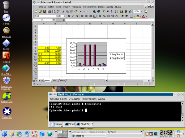Apply the yellow Fill Color bucket
This screenshot has height=138, width=185.
(138, 16)
